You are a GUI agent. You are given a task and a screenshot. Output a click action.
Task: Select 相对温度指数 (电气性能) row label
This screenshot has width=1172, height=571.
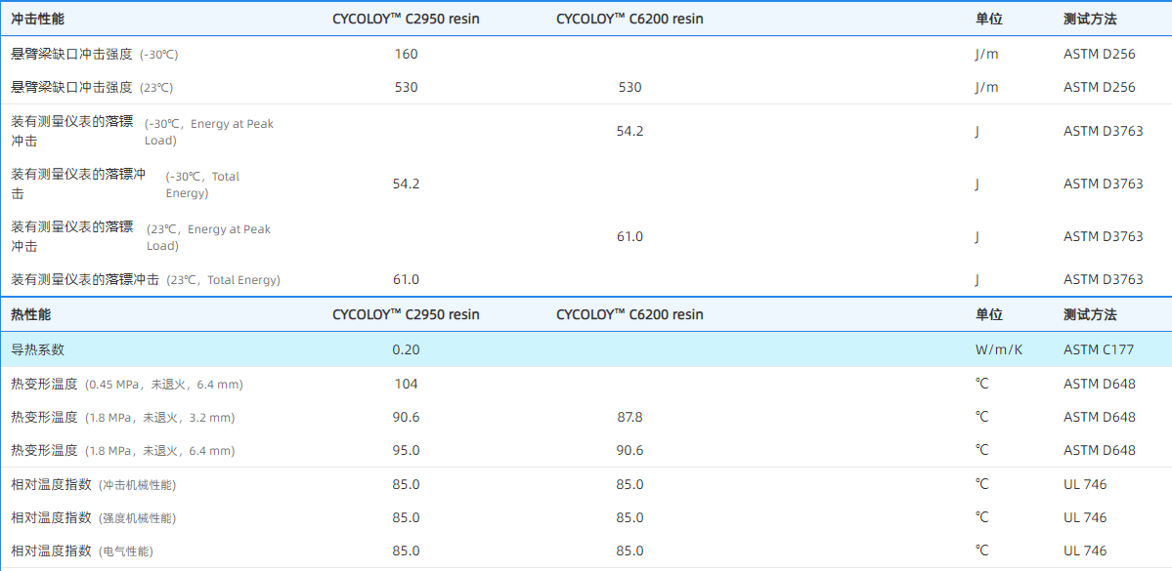click(82, 551)
